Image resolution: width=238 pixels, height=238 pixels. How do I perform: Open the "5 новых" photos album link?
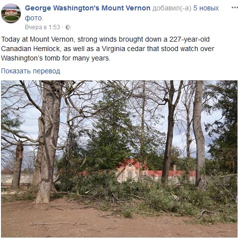(206, 8)
